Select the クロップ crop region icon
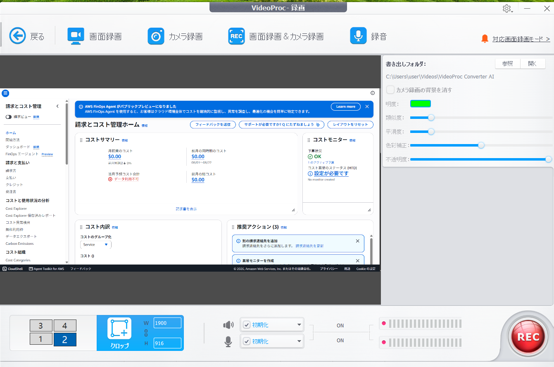554x367 pixels. click(x=119, y=328)
